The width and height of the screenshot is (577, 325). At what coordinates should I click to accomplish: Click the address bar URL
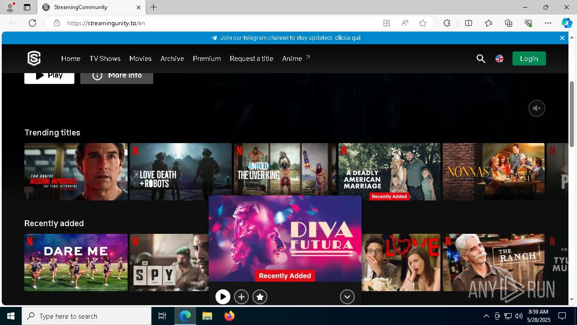tap(106, 23)
